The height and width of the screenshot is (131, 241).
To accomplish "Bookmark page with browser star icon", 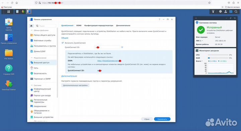I will click(x=209, y=3).
